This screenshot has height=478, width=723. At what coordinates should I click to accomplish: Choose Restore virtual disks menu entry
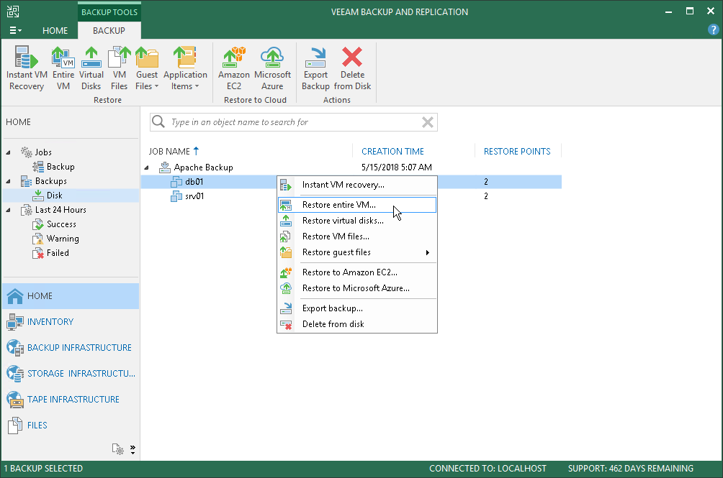pos(357,221)
